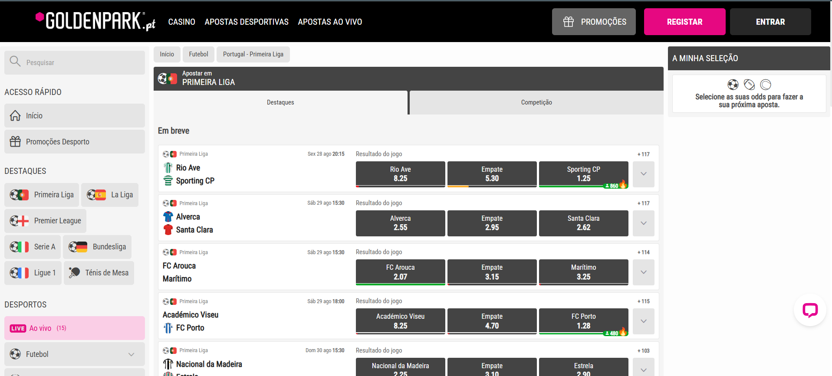Open Início quick access link
832x376 pixels.
pyautogui.click(x=75, y=115)
